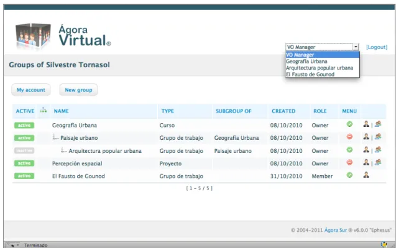Toggle inactive badge for Arquitectura popular urbana
Image resolution: width=396 pixels, height=248 pixels.
24,151
